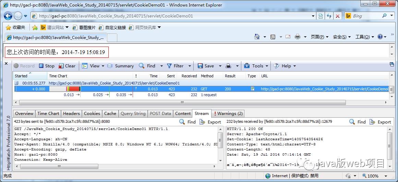Click the Record button in HttpWatch

24,66
